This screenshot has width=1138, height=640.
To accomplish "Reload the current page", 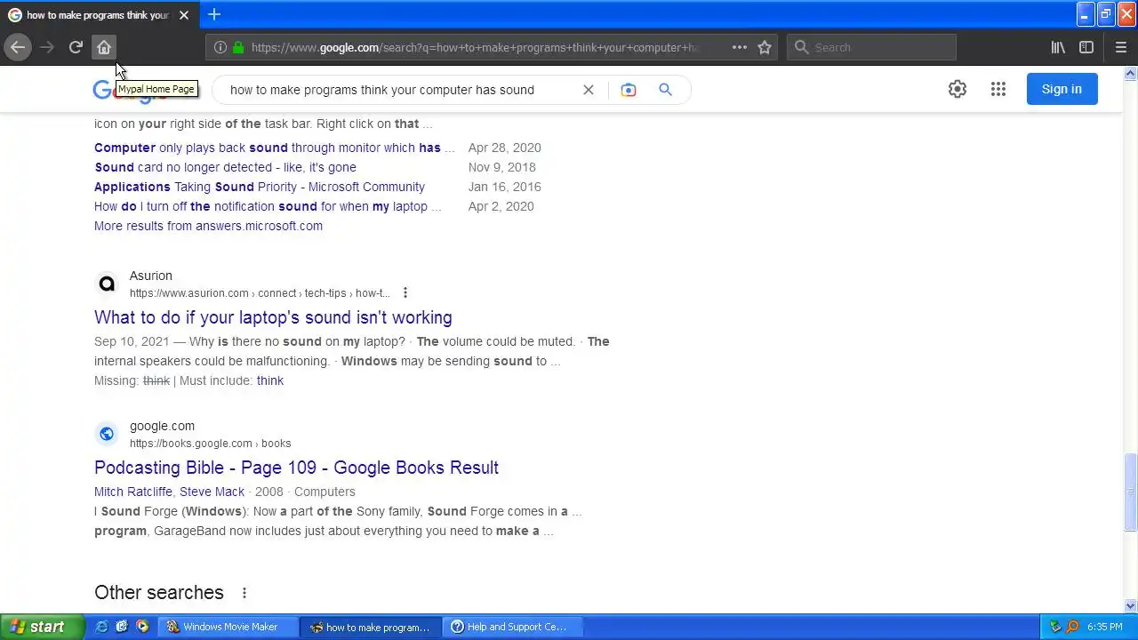I will 76,47.
